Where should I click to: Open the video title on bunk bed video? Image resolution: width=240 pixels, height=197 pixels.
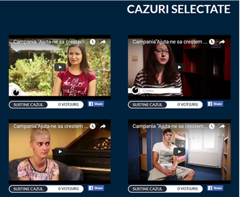coord(170,126)
